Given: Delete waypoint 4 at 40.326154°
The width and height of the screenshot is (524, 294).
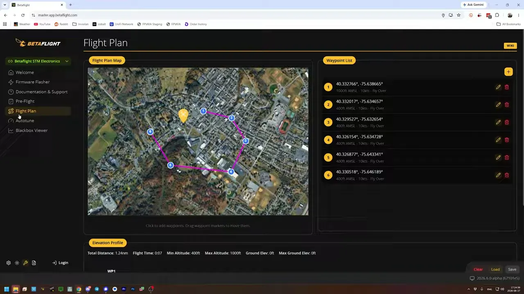Looking at the screenshot, I should [507, 140].
